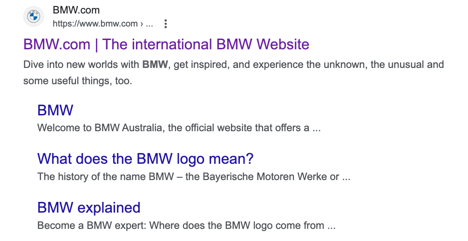Click the "Become a BMW expert" snippet

tap(187, 226)
